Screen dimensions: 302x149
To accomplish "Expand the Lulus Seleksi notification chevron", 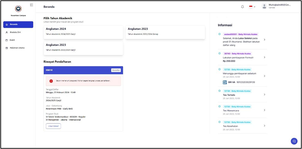I will pyautogui.click(x=264, y=40).
